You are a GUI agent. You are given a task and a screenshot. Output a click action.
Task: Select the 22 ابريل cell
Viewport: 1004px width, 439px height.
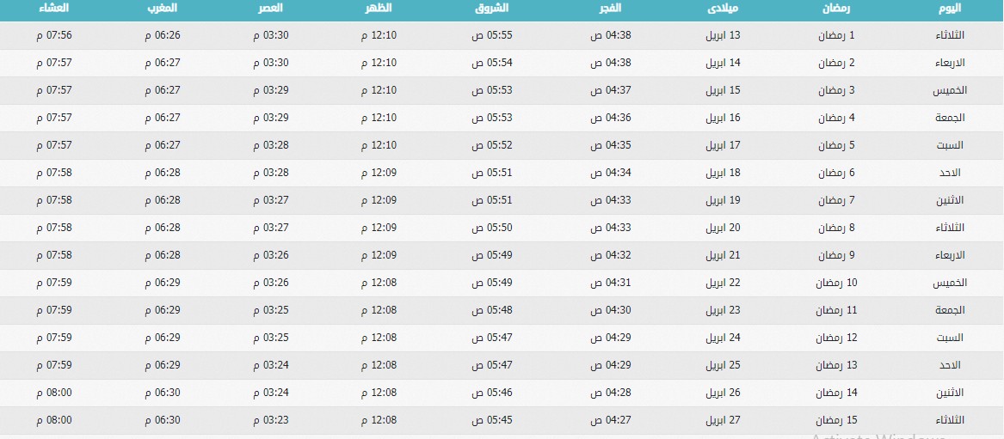723,284
